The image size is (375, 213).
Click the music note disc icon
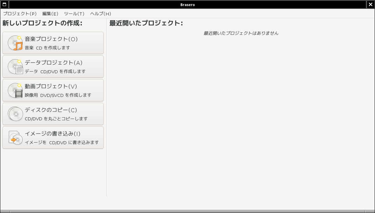point(15,43)
